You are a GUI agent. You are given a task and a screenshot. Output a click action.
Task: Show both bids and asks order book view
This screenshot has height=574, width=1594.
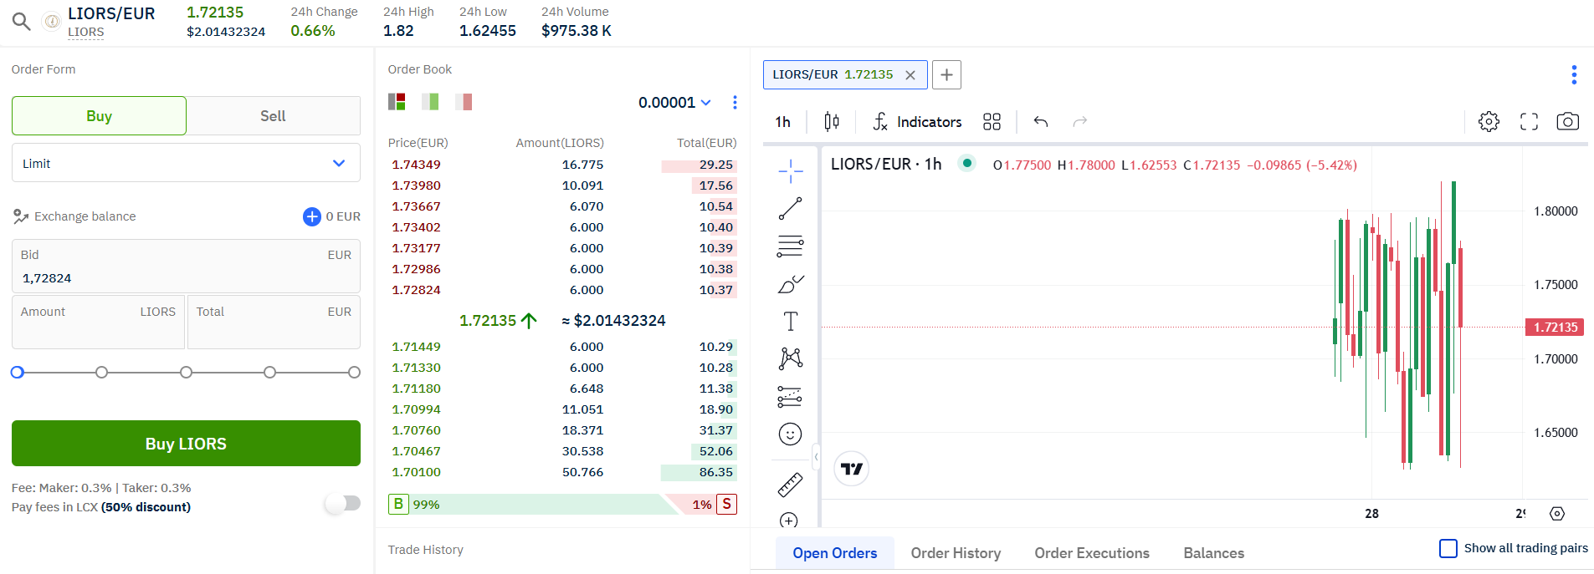point(397,102)
